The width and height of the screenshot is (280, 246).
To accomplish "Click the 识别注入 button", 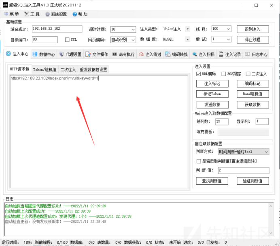I will tap(252, 29).
